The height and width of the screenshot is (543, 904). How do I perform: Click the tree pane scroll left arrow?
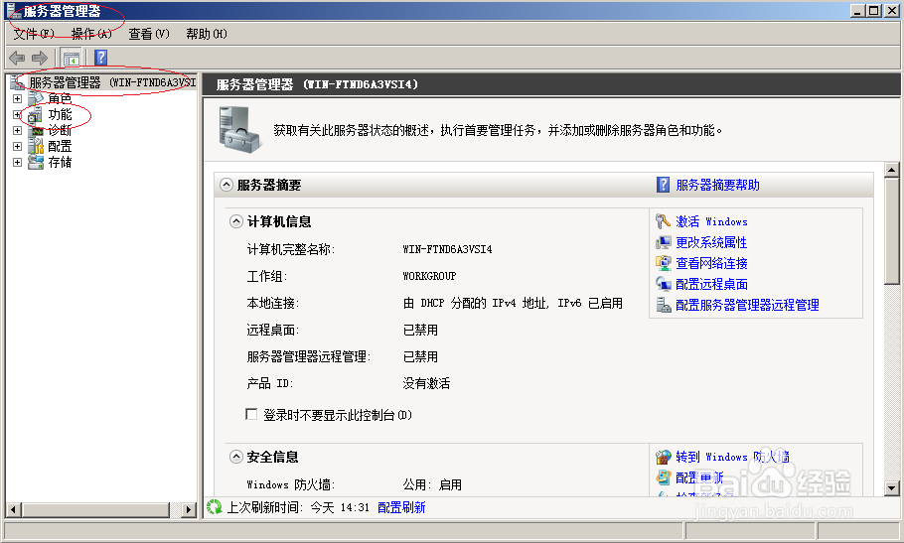pos(13,509)
